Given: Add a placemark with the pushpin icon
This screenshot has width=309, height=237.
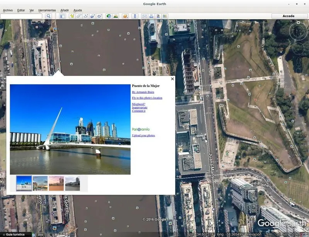Looking at the screenshot, I should point(72,16).
